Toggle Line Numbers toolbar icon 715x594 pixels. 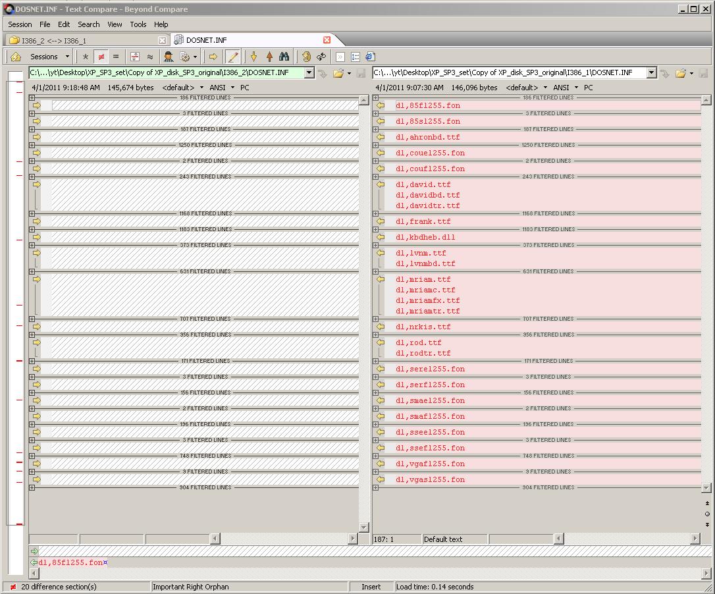click(356, 57)
